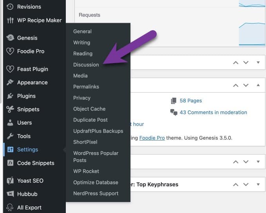Screen dimensions: 266x213
Task: Move first widget box down
Action: [x=246, y=62]
